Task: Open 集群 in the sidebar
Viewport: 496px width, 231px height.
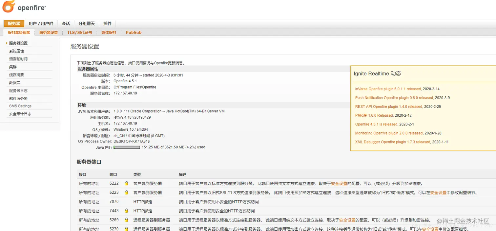Action: pyautogui.click(x=13, y=67)
